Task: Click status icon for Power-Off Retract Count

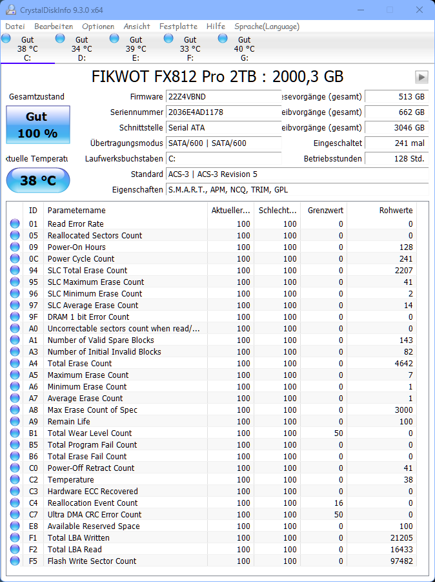Action: tap(15, 468)
